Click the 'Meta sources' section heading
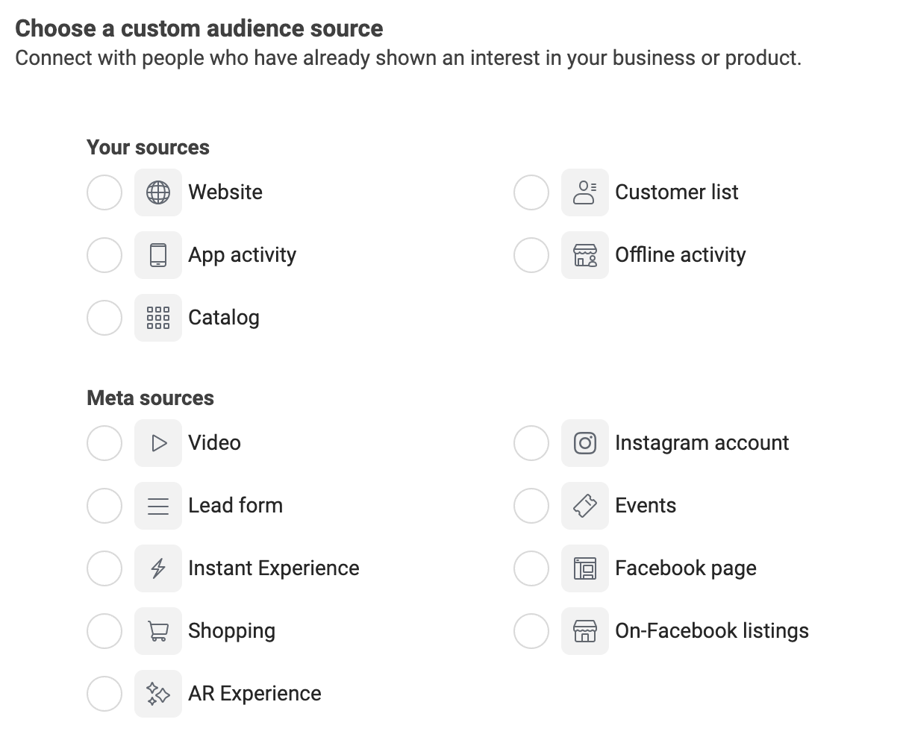Viewport: 909px width, 743px height. (150, 398)
